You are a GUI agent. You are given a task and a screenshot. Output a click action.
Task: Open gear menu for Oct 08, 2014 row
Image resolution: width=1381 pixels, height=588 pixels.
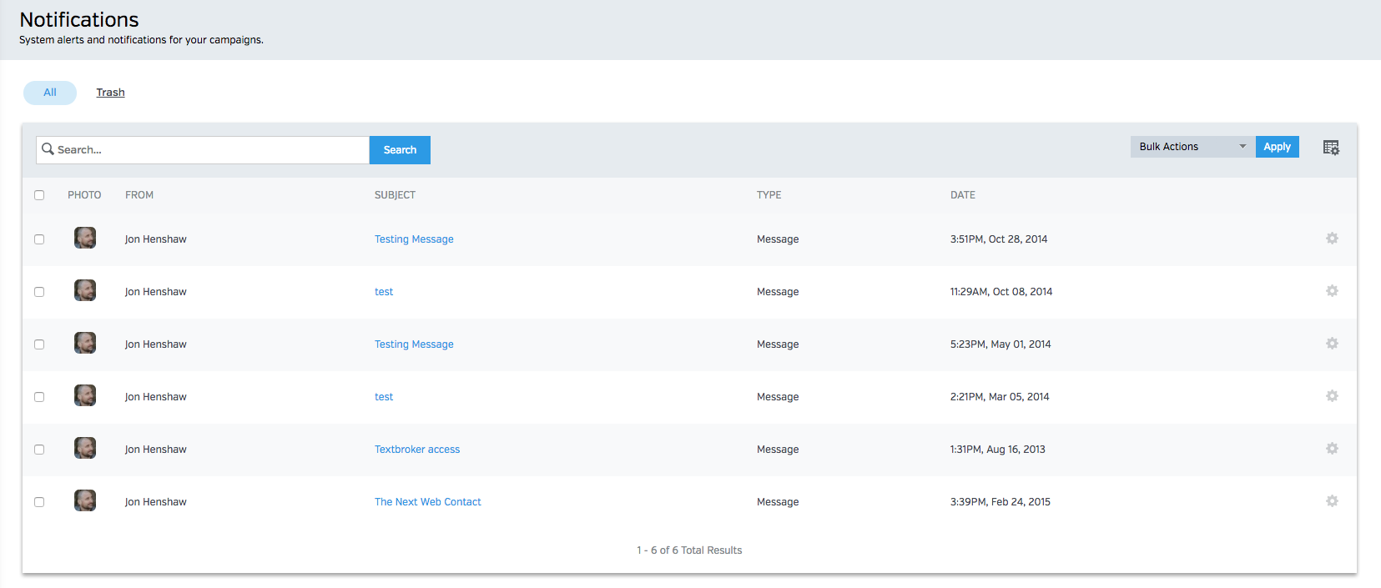tap(1332, 291)
